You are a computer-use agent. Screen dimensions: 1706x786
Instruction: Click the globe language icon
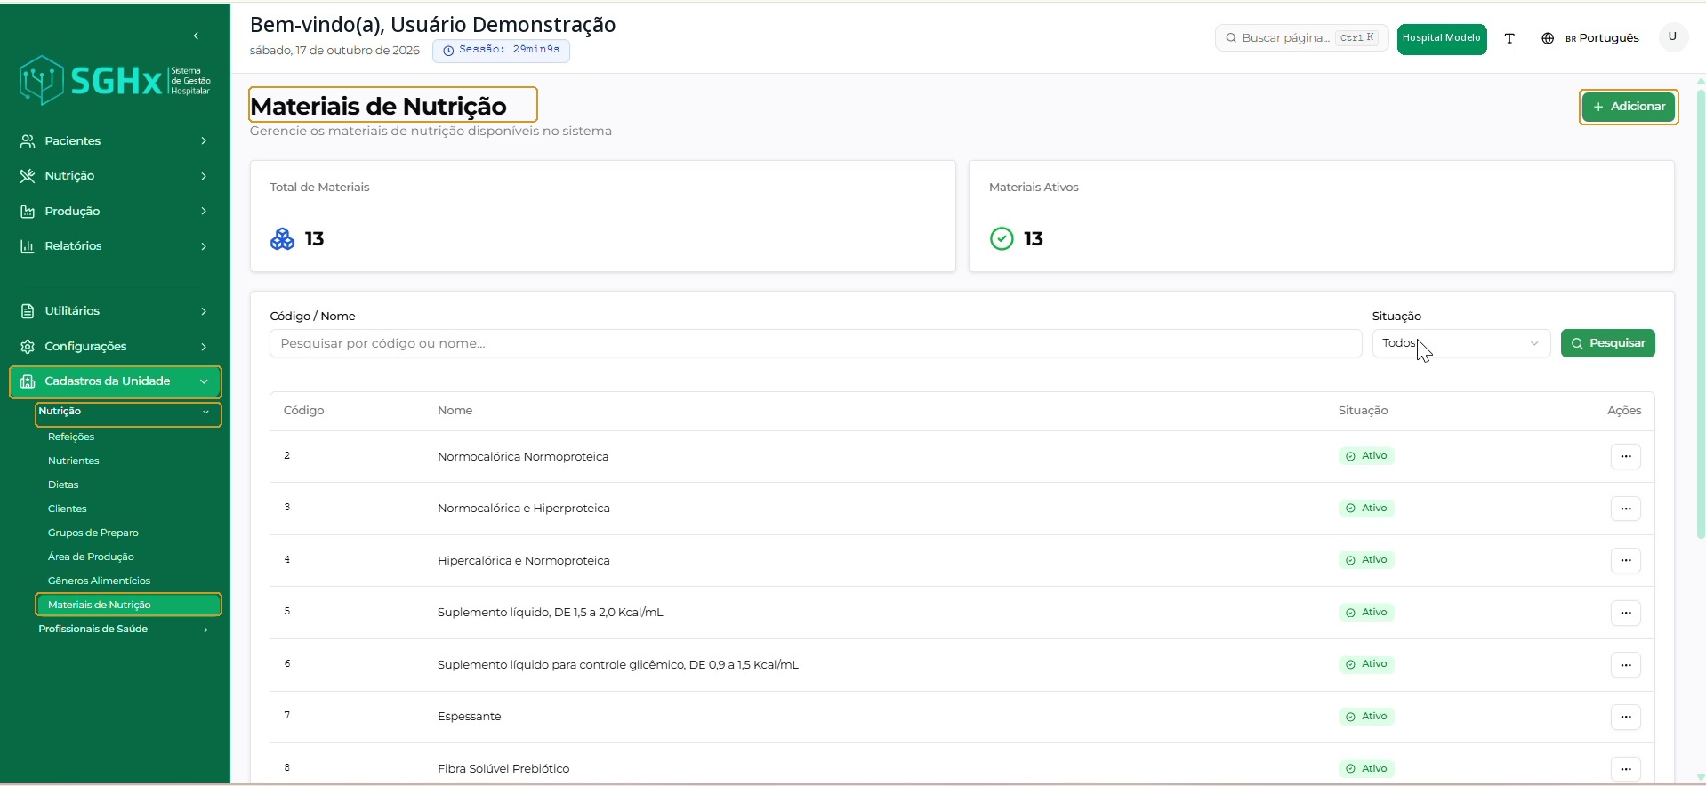1548,38
